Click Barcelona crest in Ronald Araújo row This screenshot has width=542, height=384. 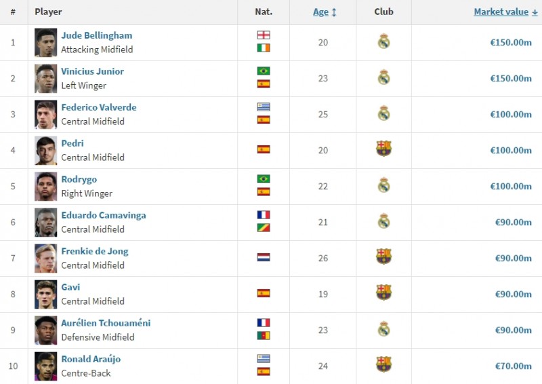coord(383,365)
